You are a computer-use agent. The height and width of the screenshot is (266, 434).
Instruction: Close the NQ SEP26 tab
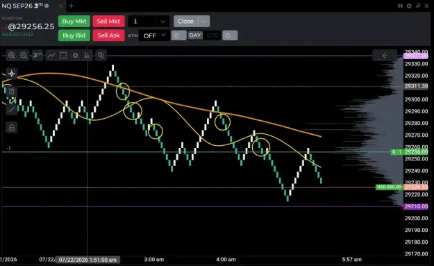(60, 6)
